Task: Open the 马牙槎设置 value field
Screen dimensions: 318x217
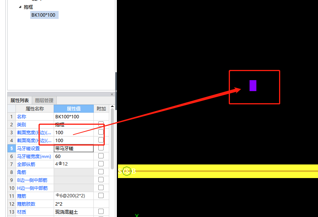Action: [x=74, y=149]
